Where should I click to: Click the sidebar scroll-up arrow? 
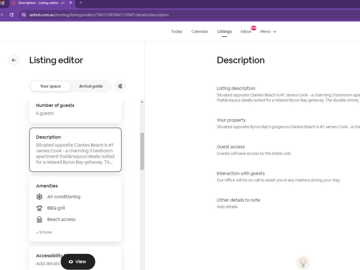[x=142, y=102]
